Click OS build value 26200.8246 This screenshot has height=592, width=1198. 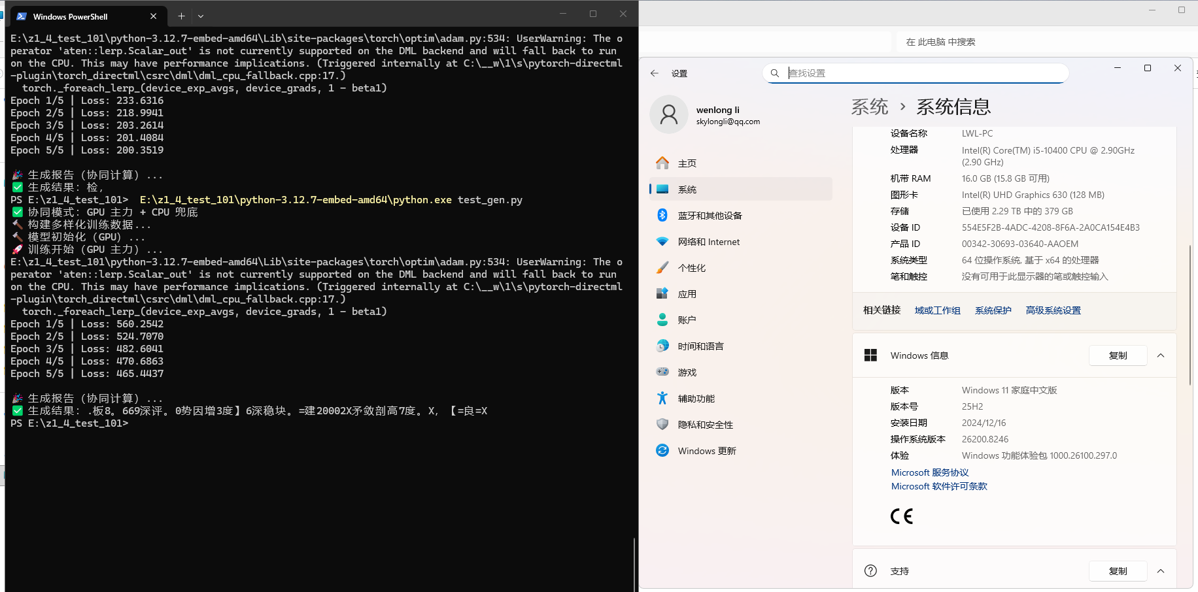985,439
